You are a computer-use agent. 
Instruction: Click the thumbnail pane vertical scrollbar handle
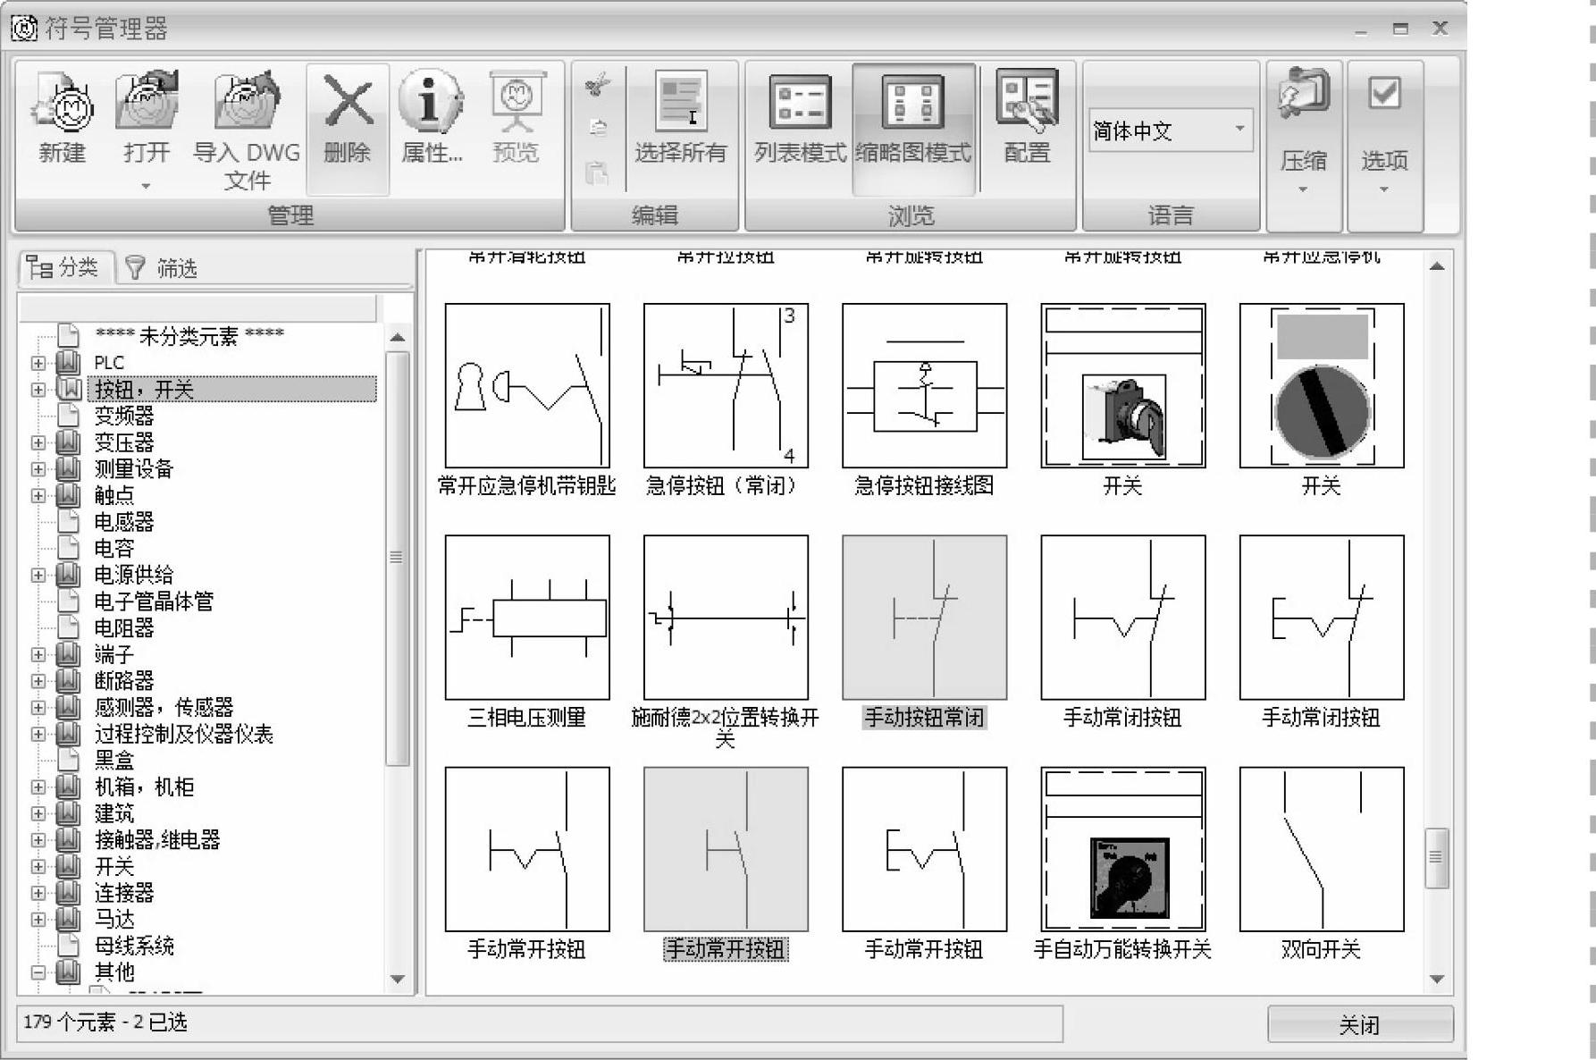tap(1436, 858)
